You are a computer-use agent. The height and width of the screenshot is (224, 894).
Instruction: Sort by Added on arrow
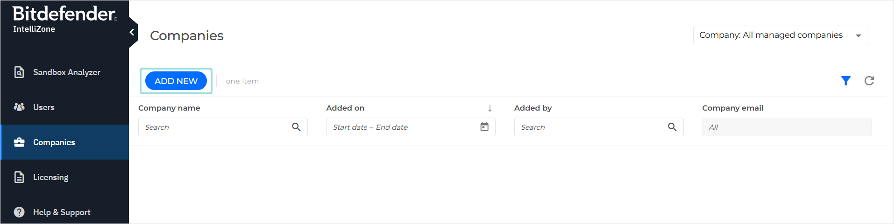coord(490,108)
